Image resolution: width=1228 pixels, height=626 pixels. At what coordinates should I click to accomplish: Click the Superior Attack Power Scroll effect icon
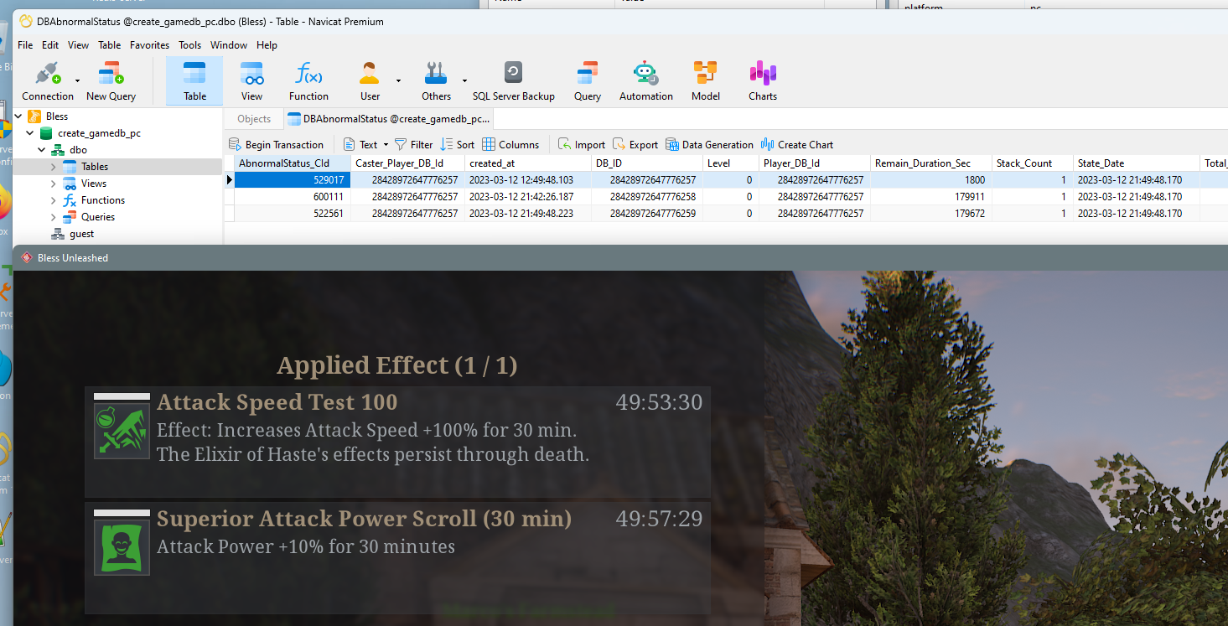(122, 546)
